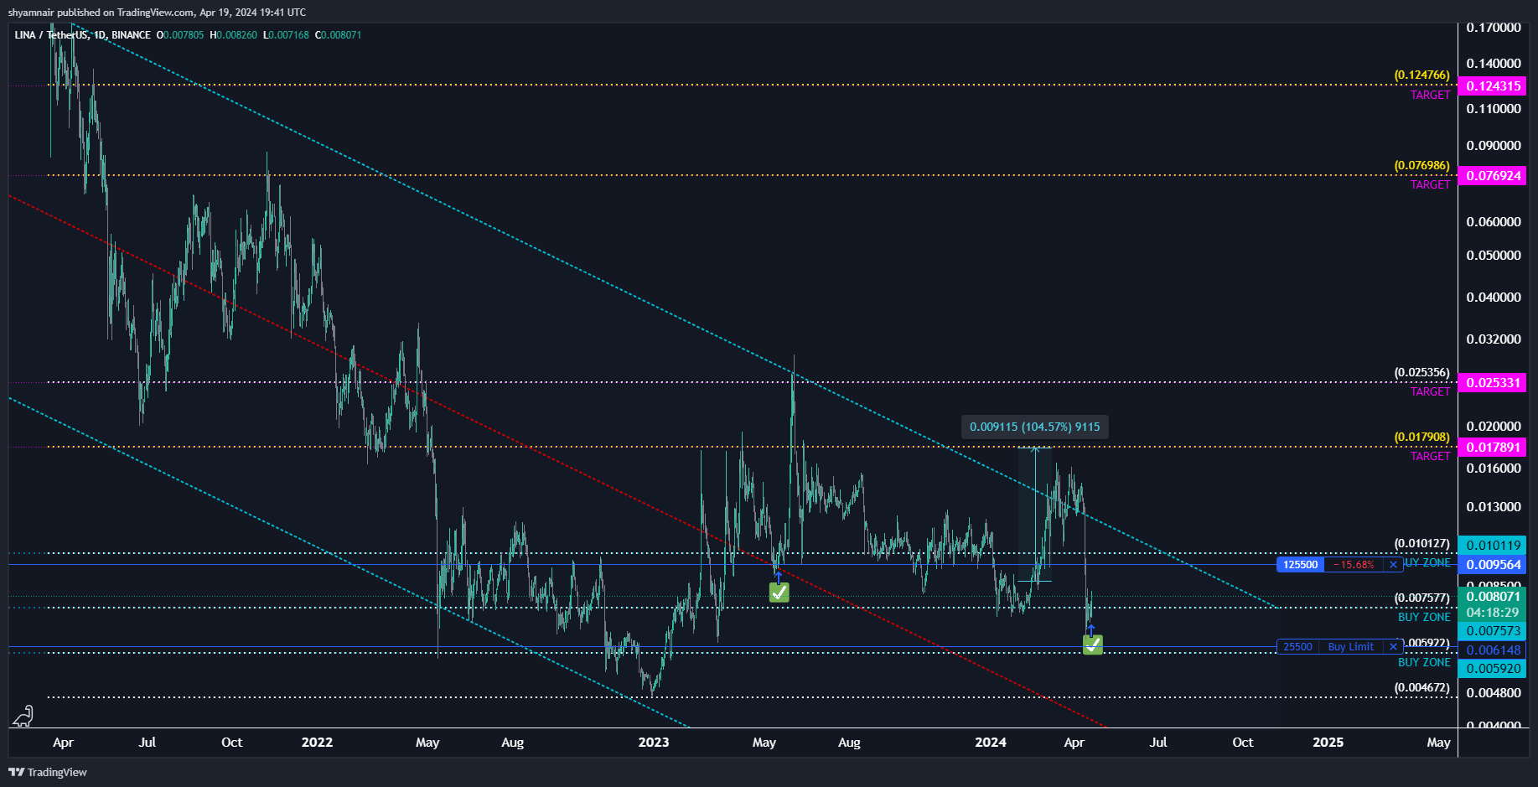Select the 125500 order quantity box
Screen dimensions: 1538x787
coord(1300,564)
